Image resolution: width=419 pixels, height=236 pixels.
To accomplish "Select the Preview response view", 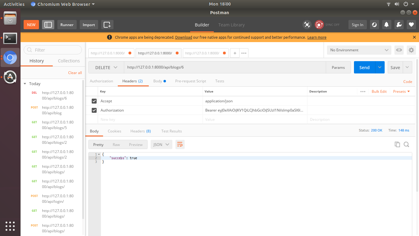I will [136, 144].
